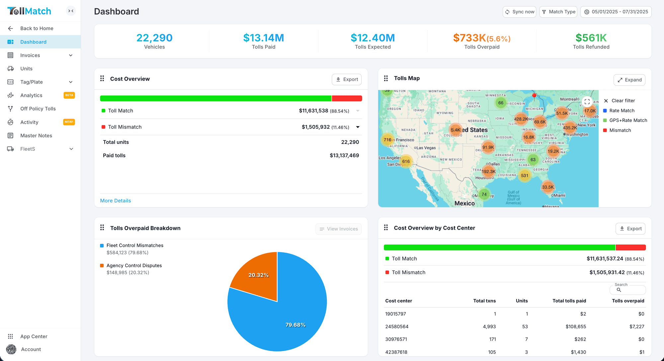The image size is (664, 361).
Task: Grab the Tolls Map drag handle
Action: coord(386,78)
